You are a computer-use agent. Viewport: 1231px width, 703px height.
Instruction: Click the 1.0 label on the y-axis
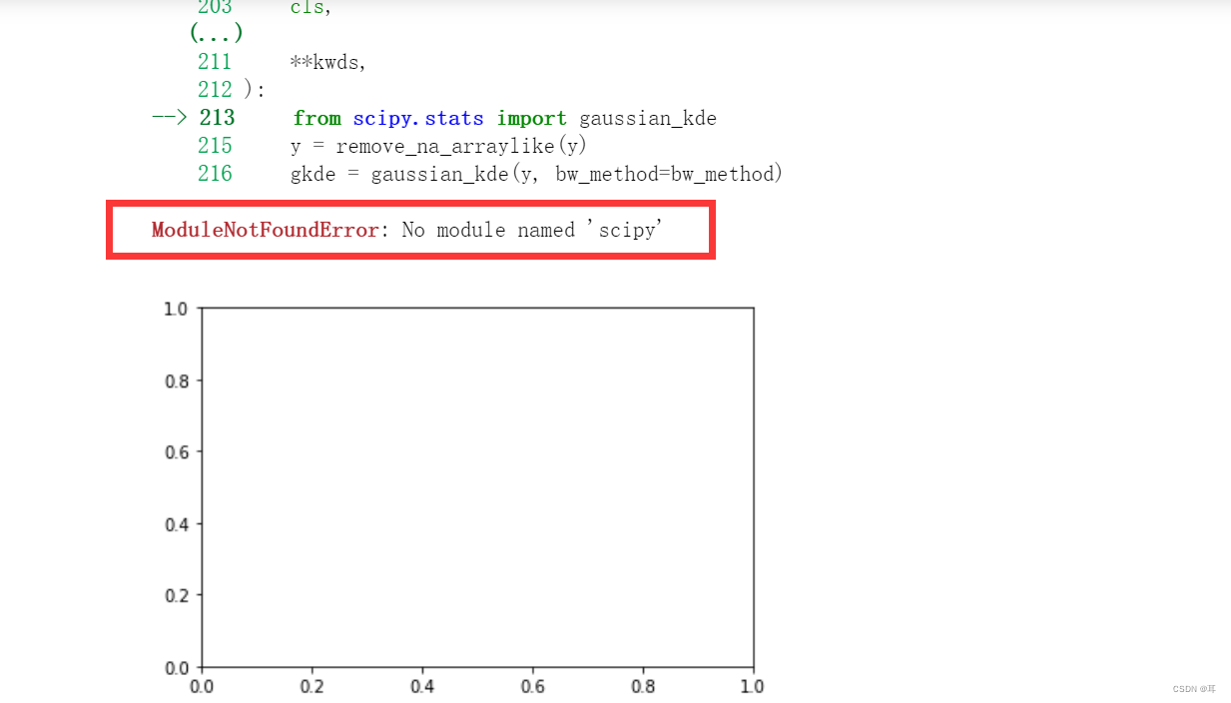pyautogui.click(x=176, y=309)
